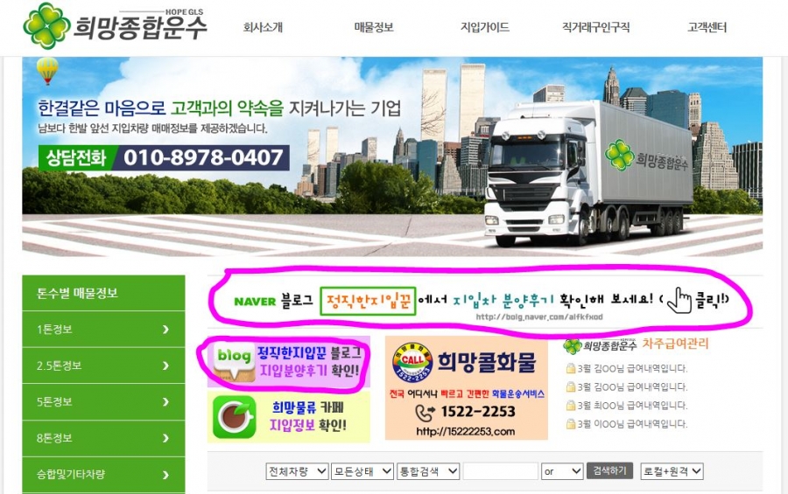Click the yellow hot air balloon icon
Viewport: 788px width, 494px height.
tap(47, 70)
